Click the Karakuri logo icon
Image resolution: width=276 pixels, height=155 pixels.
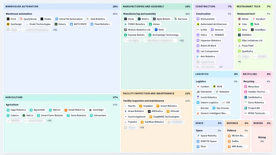(x=254, y=19)
